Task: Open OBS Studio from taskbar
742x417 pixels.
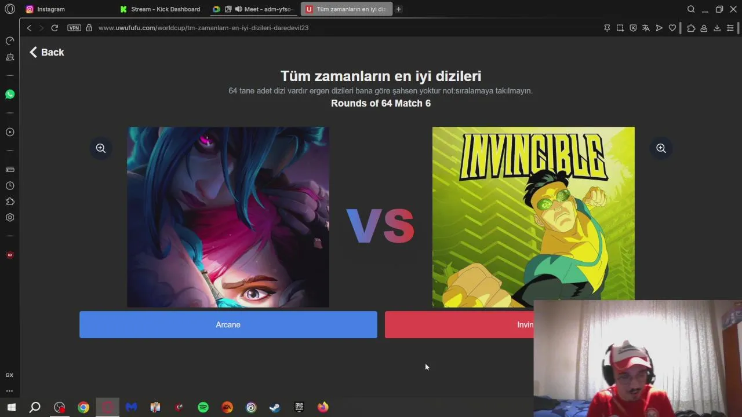Action: [59, 407]
